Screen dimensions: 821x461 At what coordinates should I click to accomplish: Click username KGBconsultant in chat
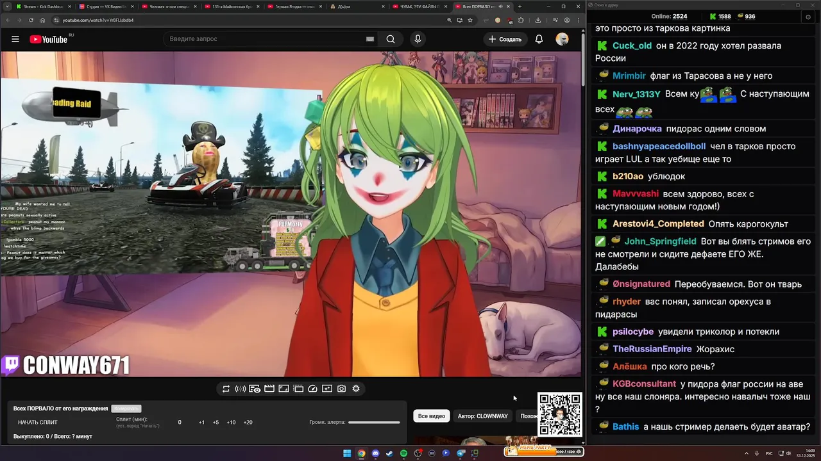click(x=644, y=384)
